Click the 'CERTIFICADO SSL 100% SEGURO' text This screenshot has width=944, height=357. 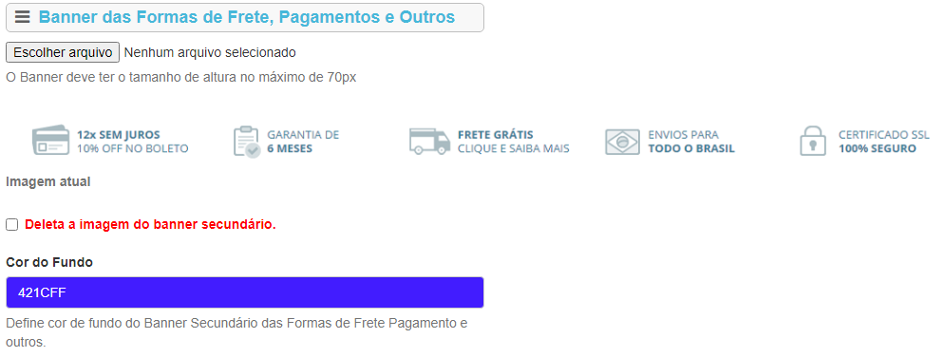[884, 141]
